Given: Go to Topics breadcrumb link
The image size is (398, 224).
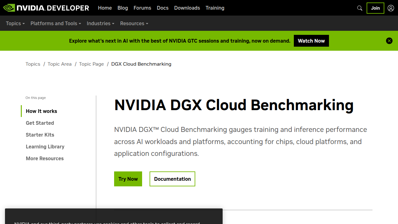Looking at the screenshot, I should (33, 64).
